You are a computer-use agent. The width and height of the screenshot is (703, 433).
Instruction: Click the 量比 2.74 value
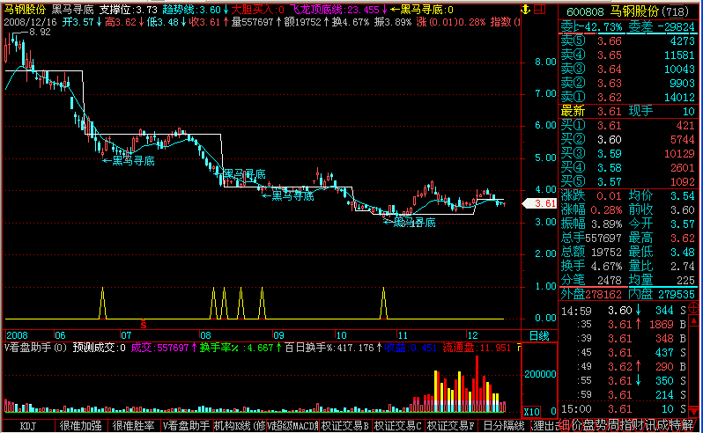[x=683, y=267]
